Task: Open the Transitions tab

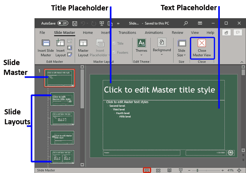Action: tap(127, 33)
